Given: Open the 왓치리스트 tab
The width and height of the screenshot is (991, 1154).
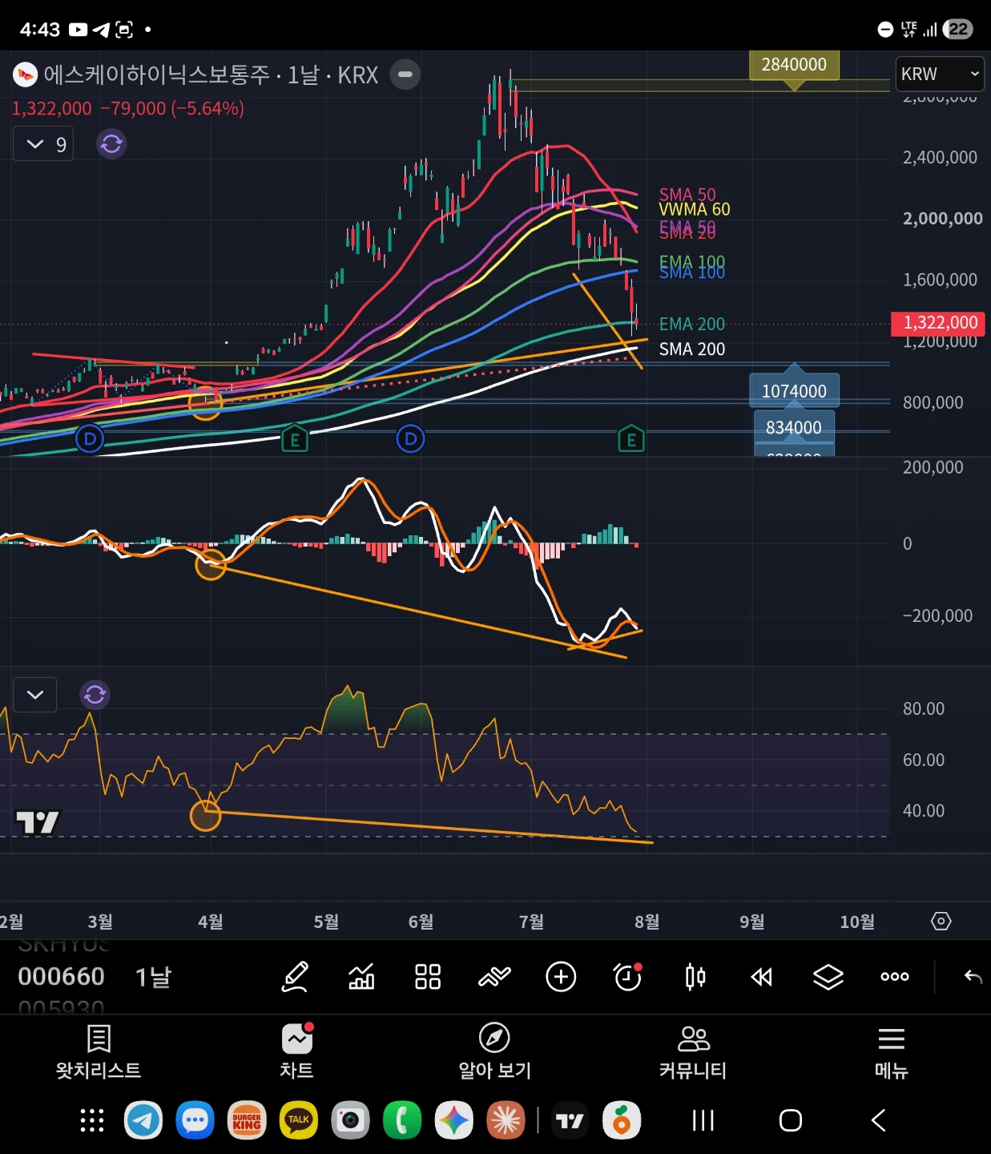Looking at the screenshot, I should (x=99, y=1052).
